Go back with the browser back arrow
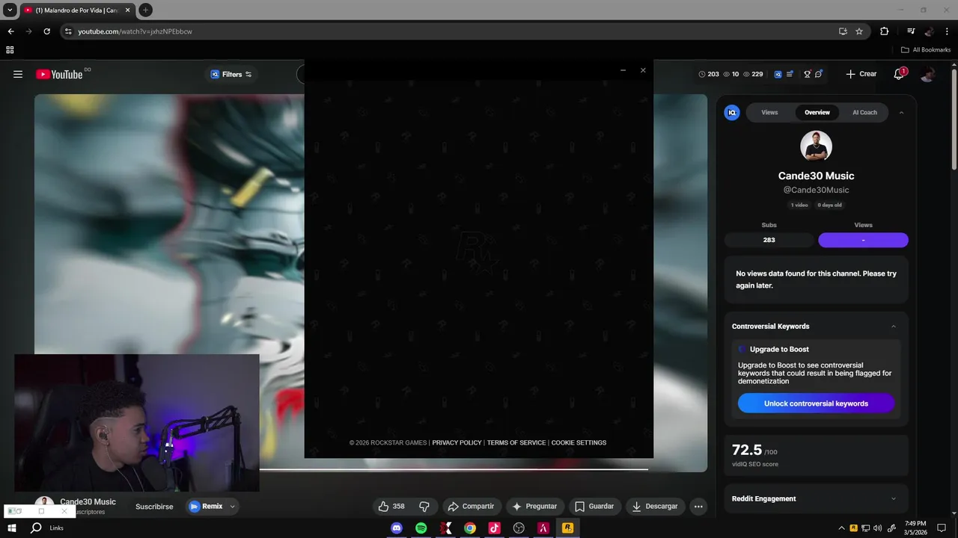Screen dimensions: 958x538 10,31
